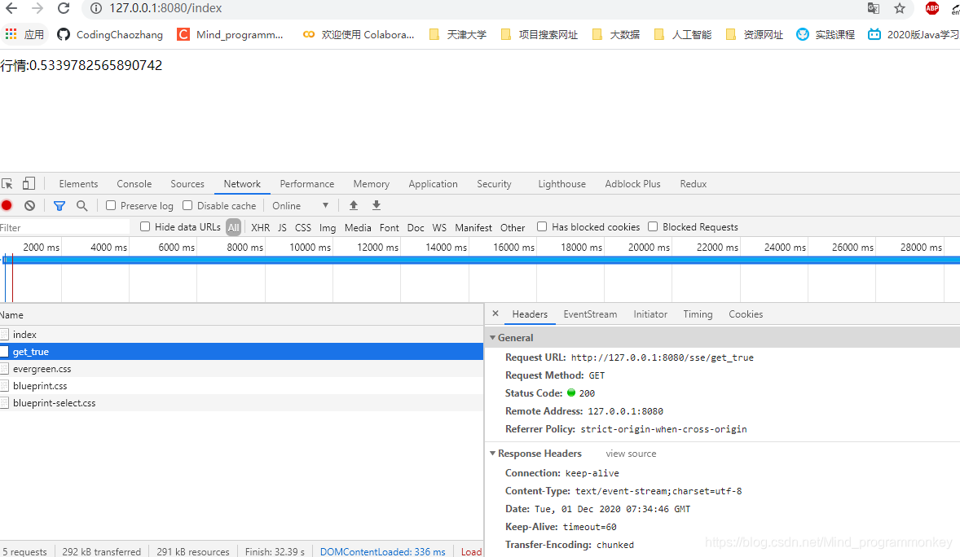Image resolution: width=960 pixels, height=557 pixels.
Task: Open the Lighthouse tab
Action: (562, 183)
